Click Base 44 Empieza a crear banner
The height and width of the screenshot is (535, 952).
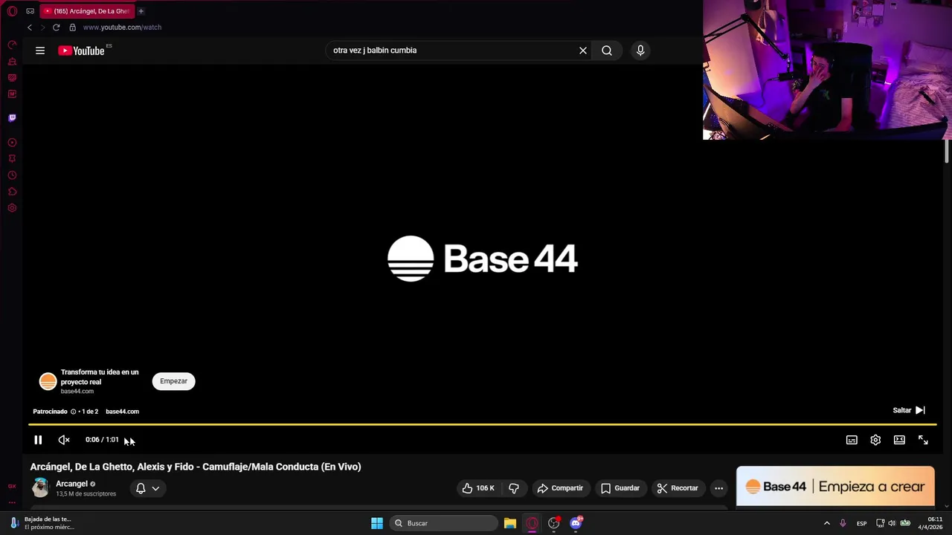coord(835,487)
